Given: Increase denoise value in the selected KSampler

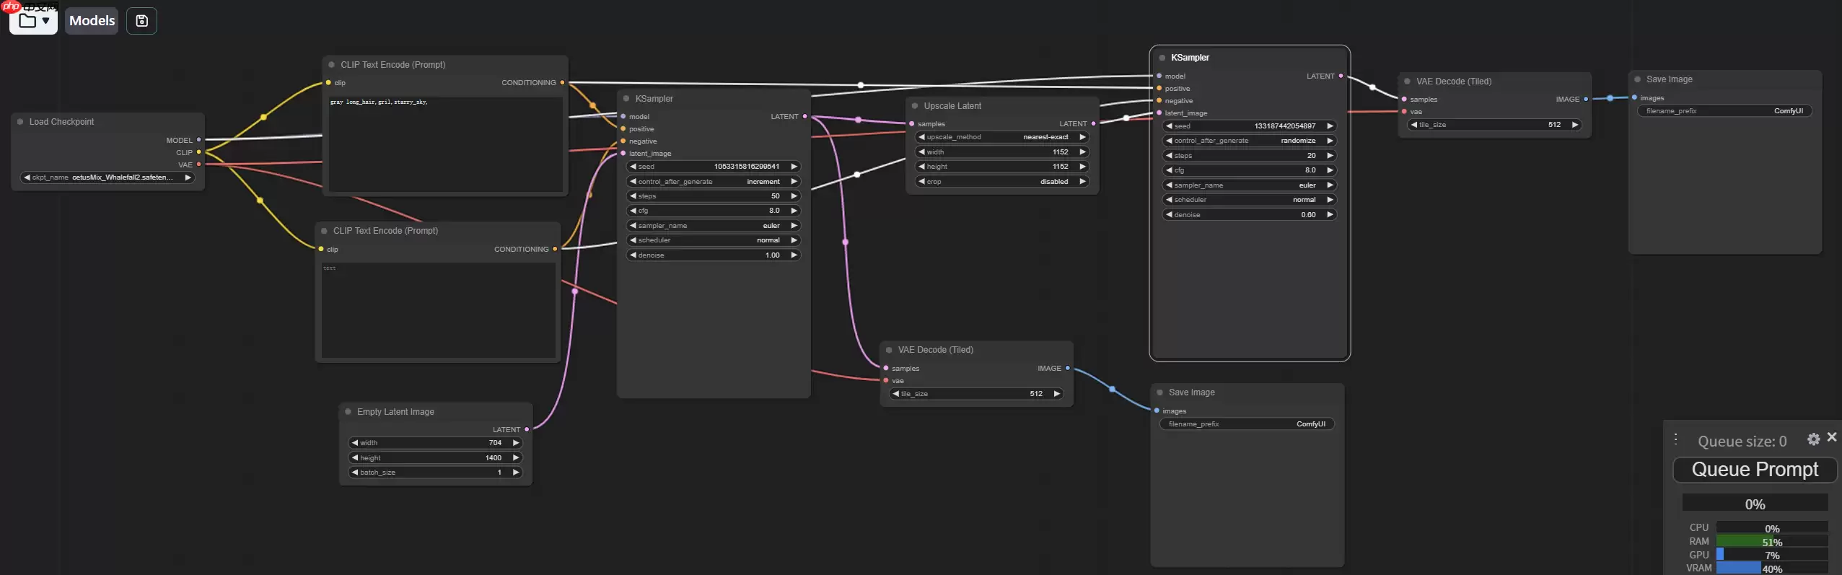Looking at the screenshot, I should [x=1330, y=215].
